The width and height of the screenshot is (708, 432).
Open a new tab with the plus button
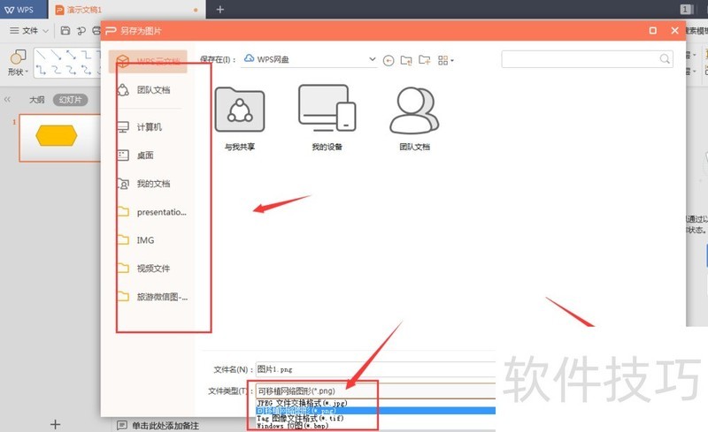click(x=219, y=10)
